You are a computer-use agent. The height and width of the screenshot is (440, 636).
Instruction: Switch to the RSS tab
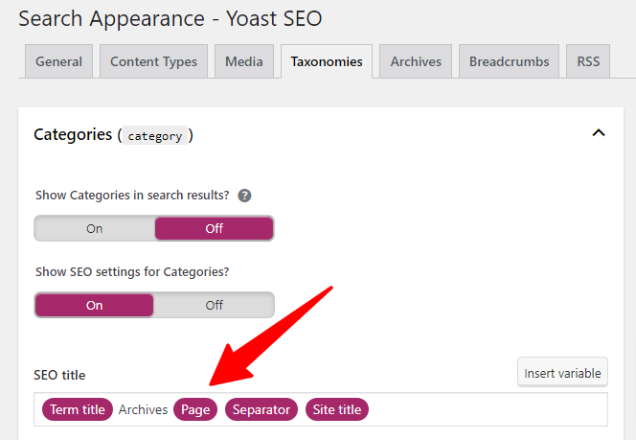(588, 61)
